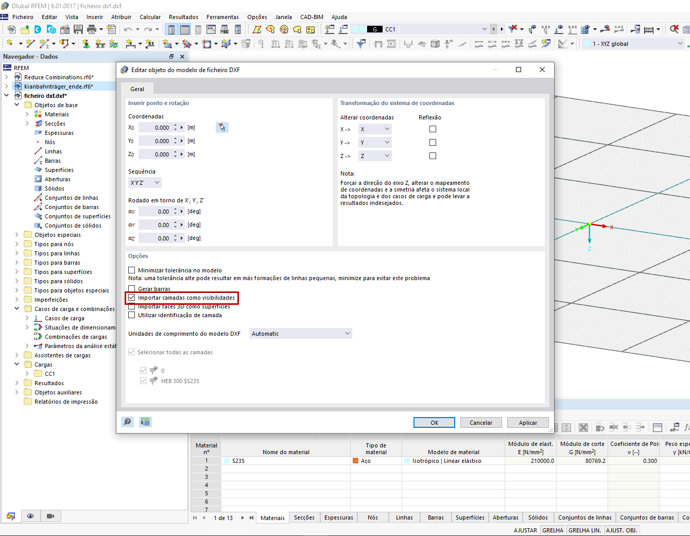The image size is (690, 536).
Task: Click the video camera icon in navigator footer
Action: click(50, 516)
